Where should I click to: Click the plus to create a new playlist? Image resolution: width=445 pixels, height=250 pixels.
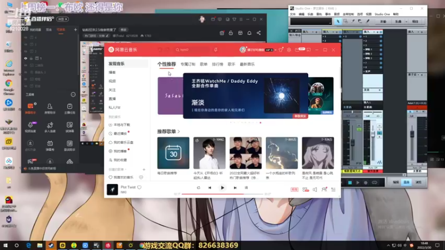(144, 169)
